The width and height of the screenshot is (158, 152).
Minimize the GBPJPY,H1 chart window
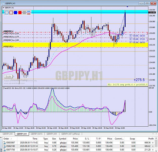(x=141, y=4)
